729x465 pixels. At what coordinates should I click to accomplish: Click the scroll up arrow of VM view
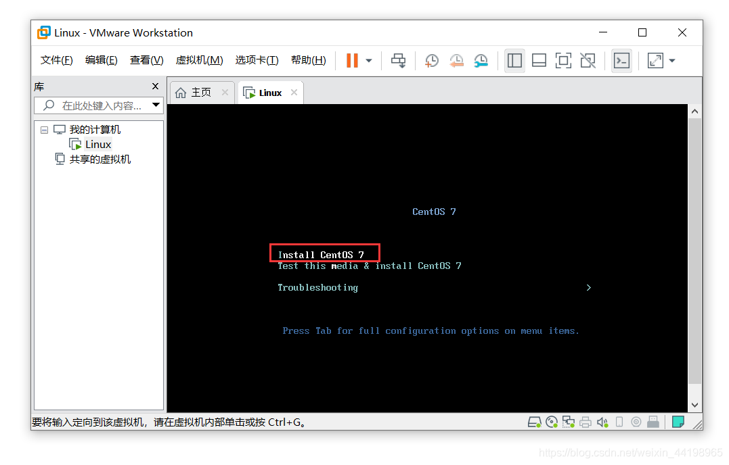(694, 112)
